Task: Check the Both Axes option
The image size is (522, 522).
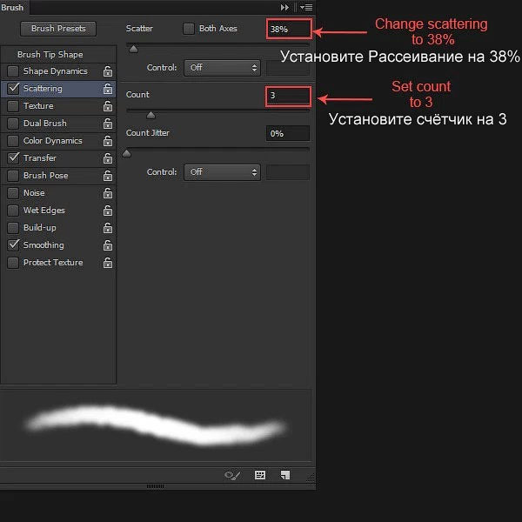Action: pyautogui.click(x=189, y=29)
